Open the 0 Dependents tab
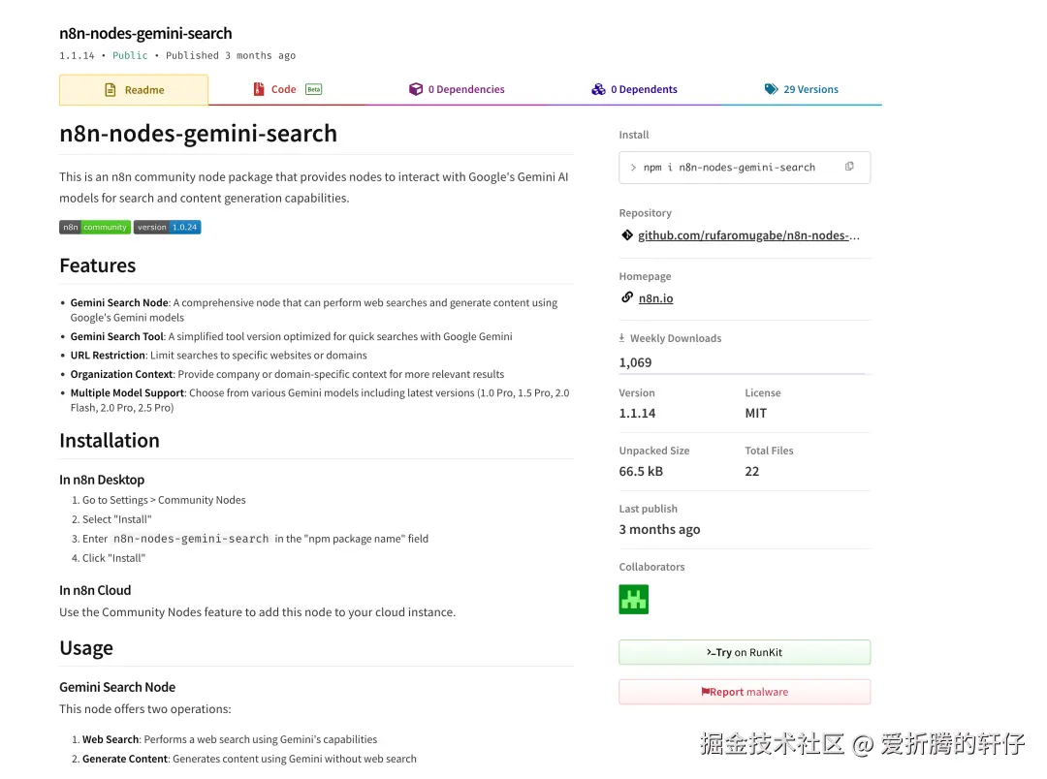Image resolution: width=1047 pixels, height=779 pixels. (x=634, y=89)
